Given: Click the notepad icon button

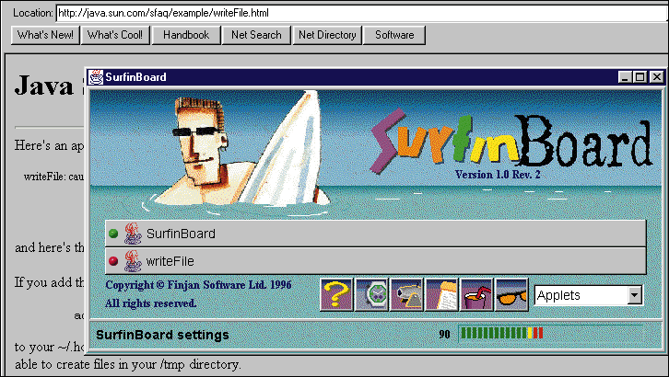Looking at the screenshot, I should point(441,294).
